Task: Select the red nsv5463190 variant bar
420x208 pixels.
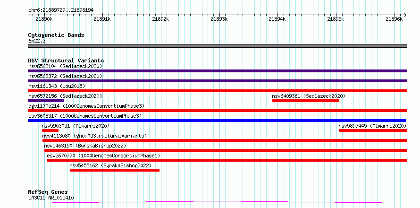Action: tap(226, 150)
